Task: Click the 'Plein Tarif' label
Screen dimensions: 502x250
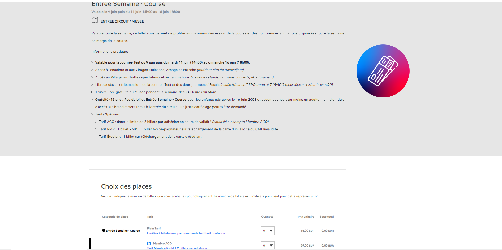Action: (154, 228)
